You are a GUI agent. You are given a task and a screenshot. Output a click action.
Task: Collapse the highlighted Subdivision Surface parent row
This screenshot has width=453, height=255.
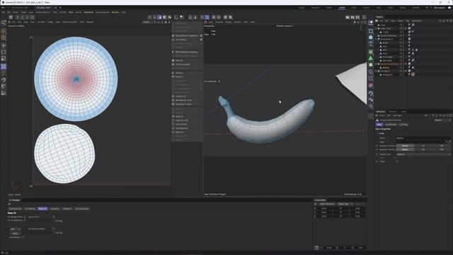pos(377,64)
